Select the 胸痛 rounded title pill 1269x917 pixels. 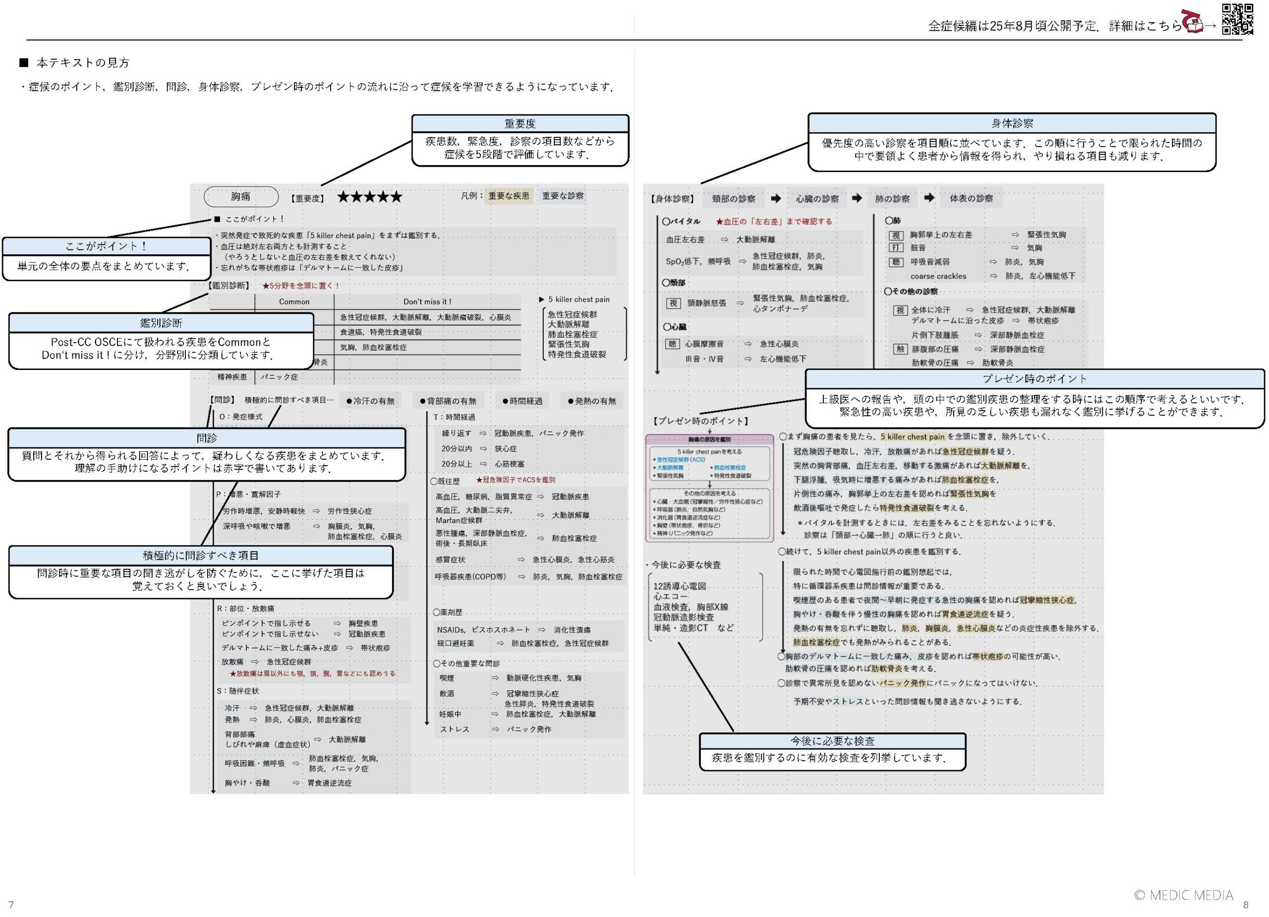click(x=241, y=196)
